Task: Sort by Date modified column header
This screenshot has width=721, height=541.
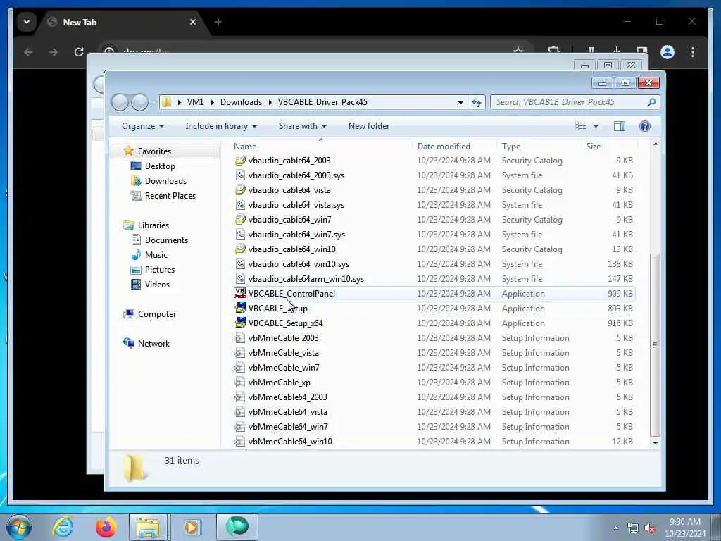Action: coord(444,147)
